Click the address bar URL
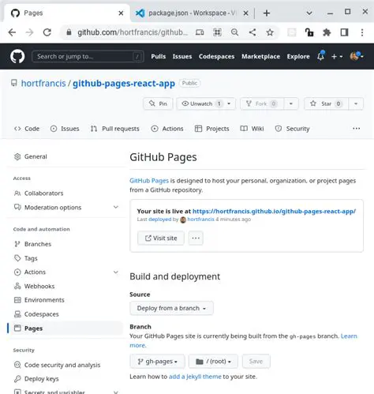 133,32
